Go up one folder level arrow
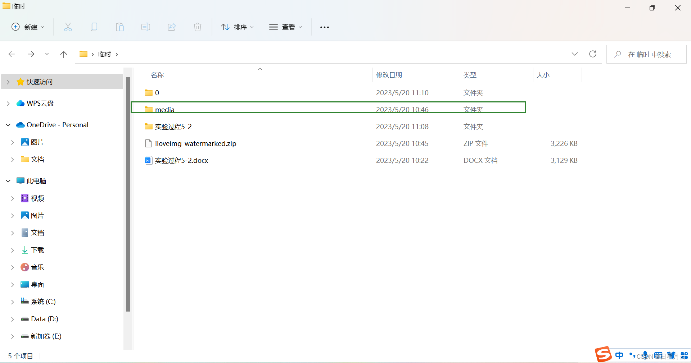This screenshot has height=363, width=691. 64,54
